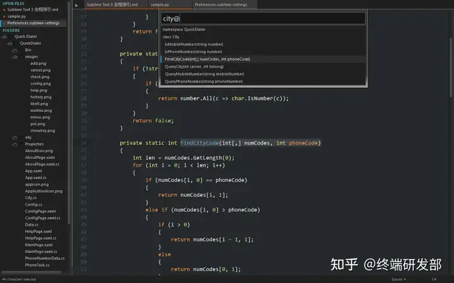Open PhoneNumberData.cs in the sidebar

[x=45, y=258]
